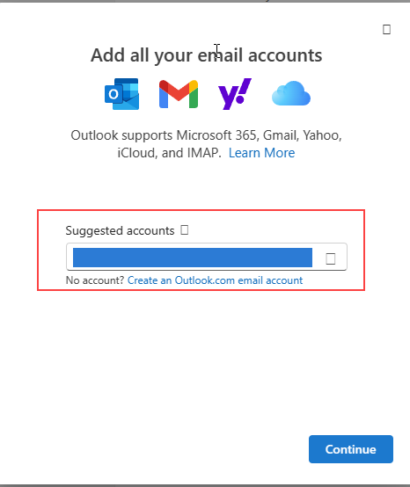Viewport: 410px width, 487px height.
Task: Follow Create an Outlook.com email account link
Action: (215, 280)
